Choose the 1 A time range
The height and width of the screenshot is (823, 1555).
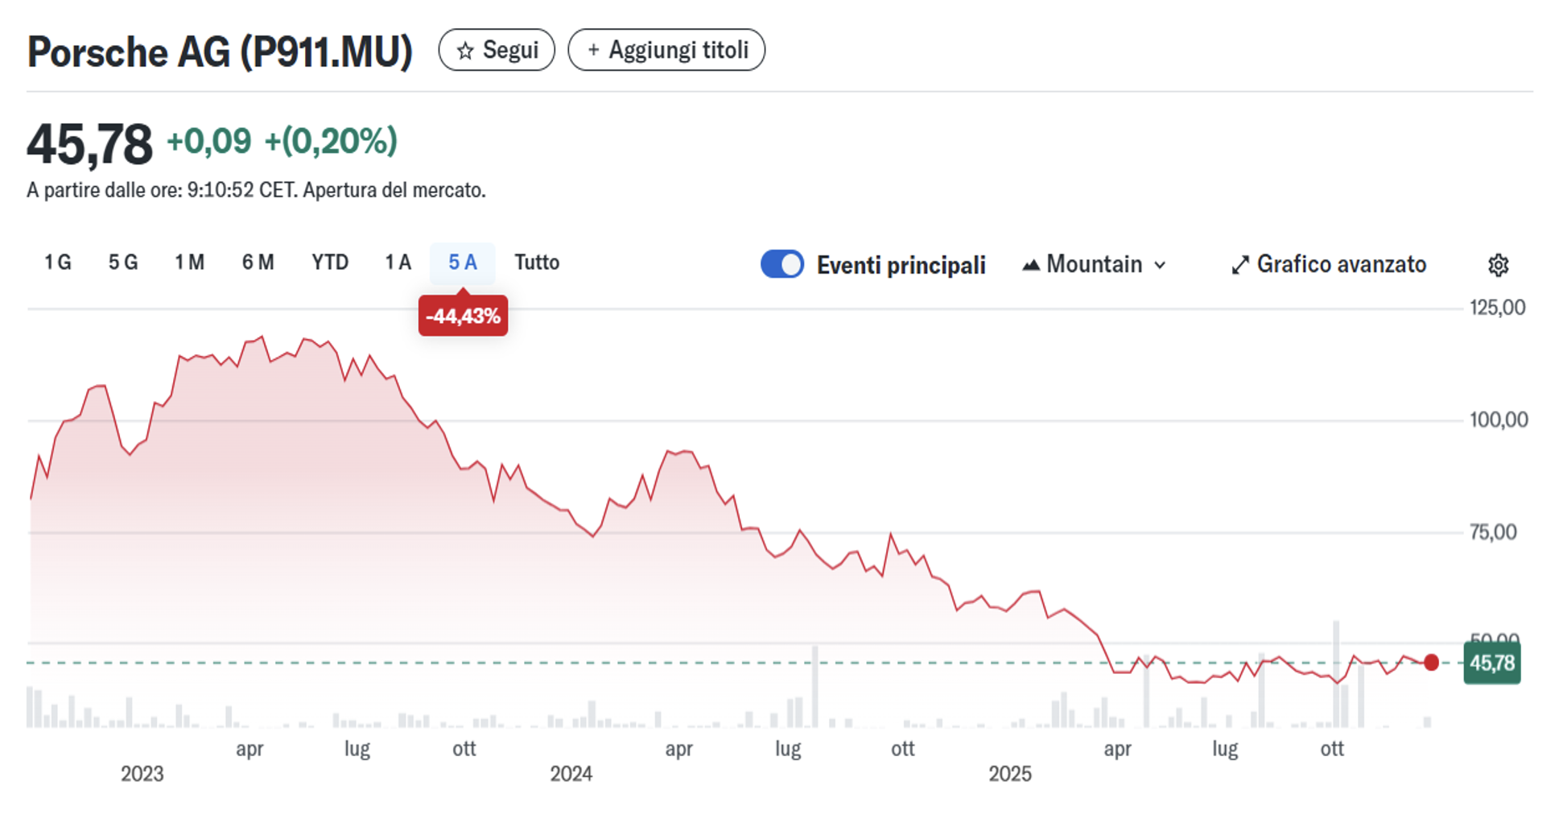click(x=398, y=263)
